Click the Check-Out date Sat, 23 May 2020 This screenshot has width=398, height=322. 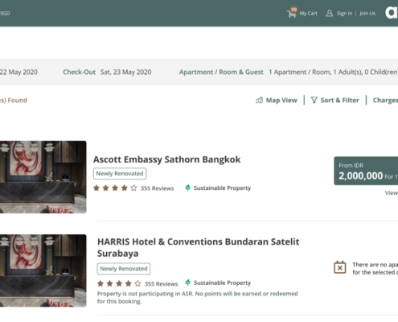pos(125,72)
